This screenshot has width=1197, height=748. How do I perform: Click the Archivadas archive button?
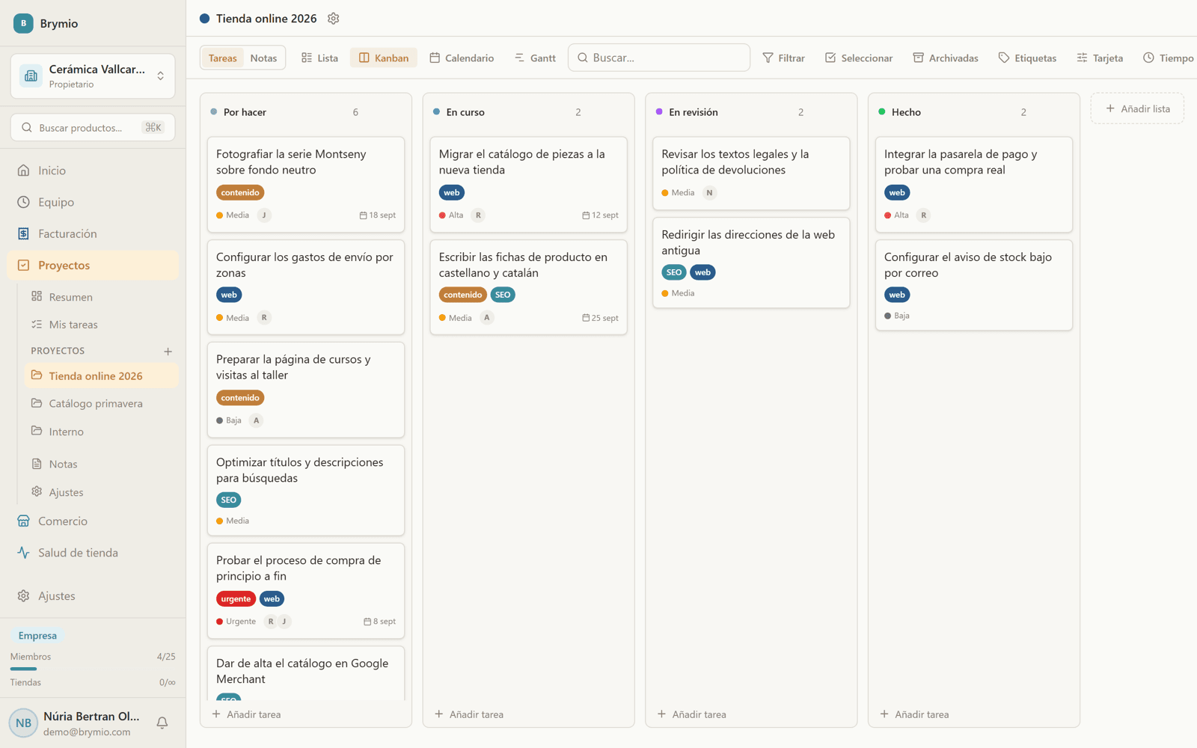point(946,58)
